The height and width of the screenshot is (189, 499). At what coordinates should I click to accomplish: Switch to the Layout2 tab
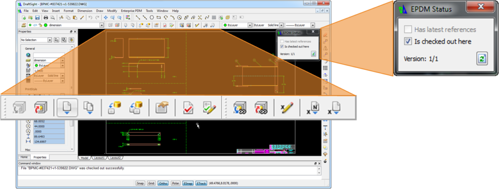point(115,157)
